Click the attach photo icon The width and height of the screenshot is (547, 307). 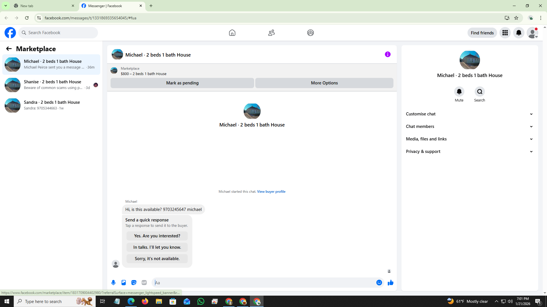[124, 283]
